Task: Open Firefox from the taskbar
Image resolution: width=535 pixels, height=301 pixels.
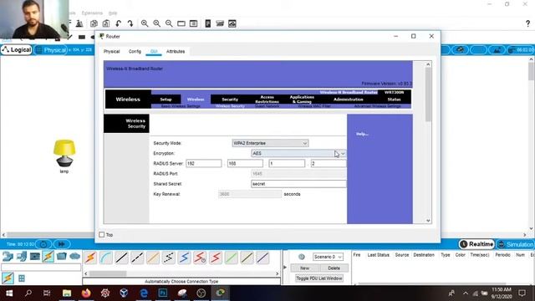Action: click(x=86, y=293)
